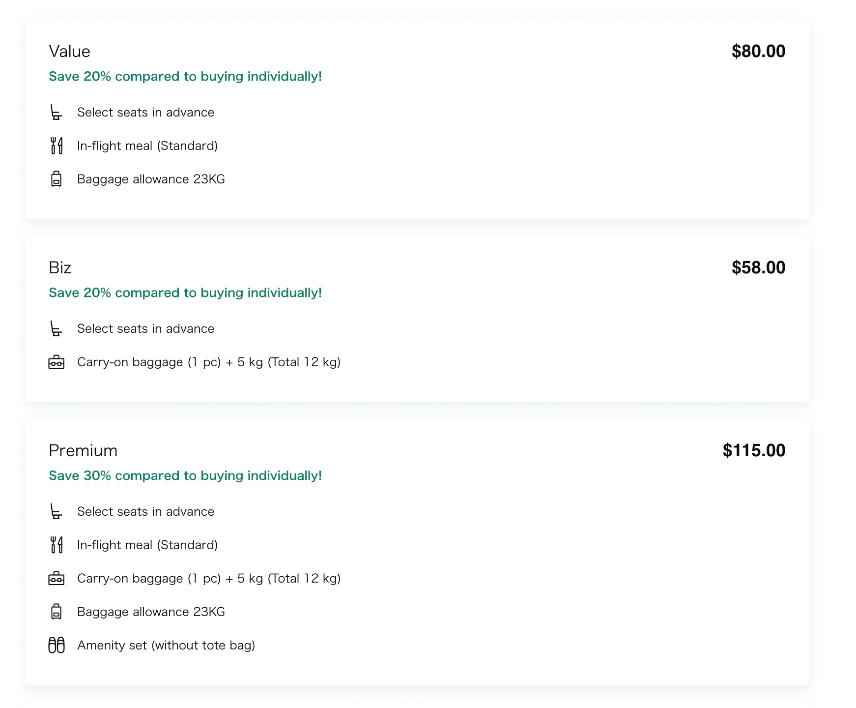Screen dimensions: 856x708
Task: Click the carry-on bag icon in Premium bundle
Action: click(x=57, y=579)
